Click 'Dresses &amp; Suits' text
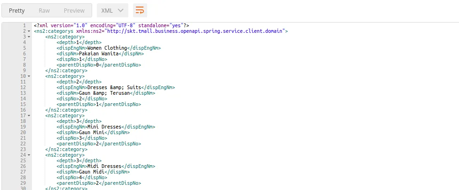The width and height of the screenshot is (459, 190). pyautogui.click(x=114, y=87)
